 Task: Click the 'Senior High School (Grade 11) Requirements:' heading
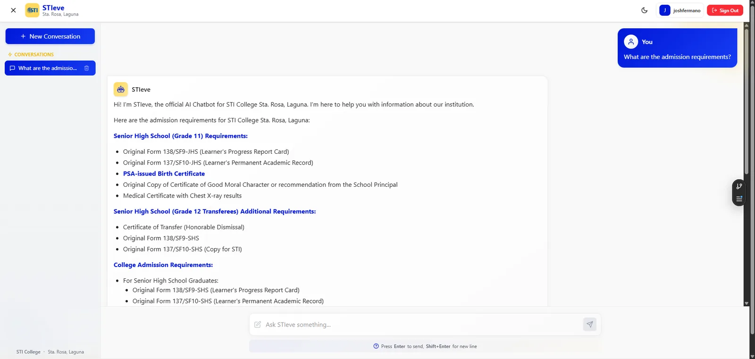click(181, 136)
